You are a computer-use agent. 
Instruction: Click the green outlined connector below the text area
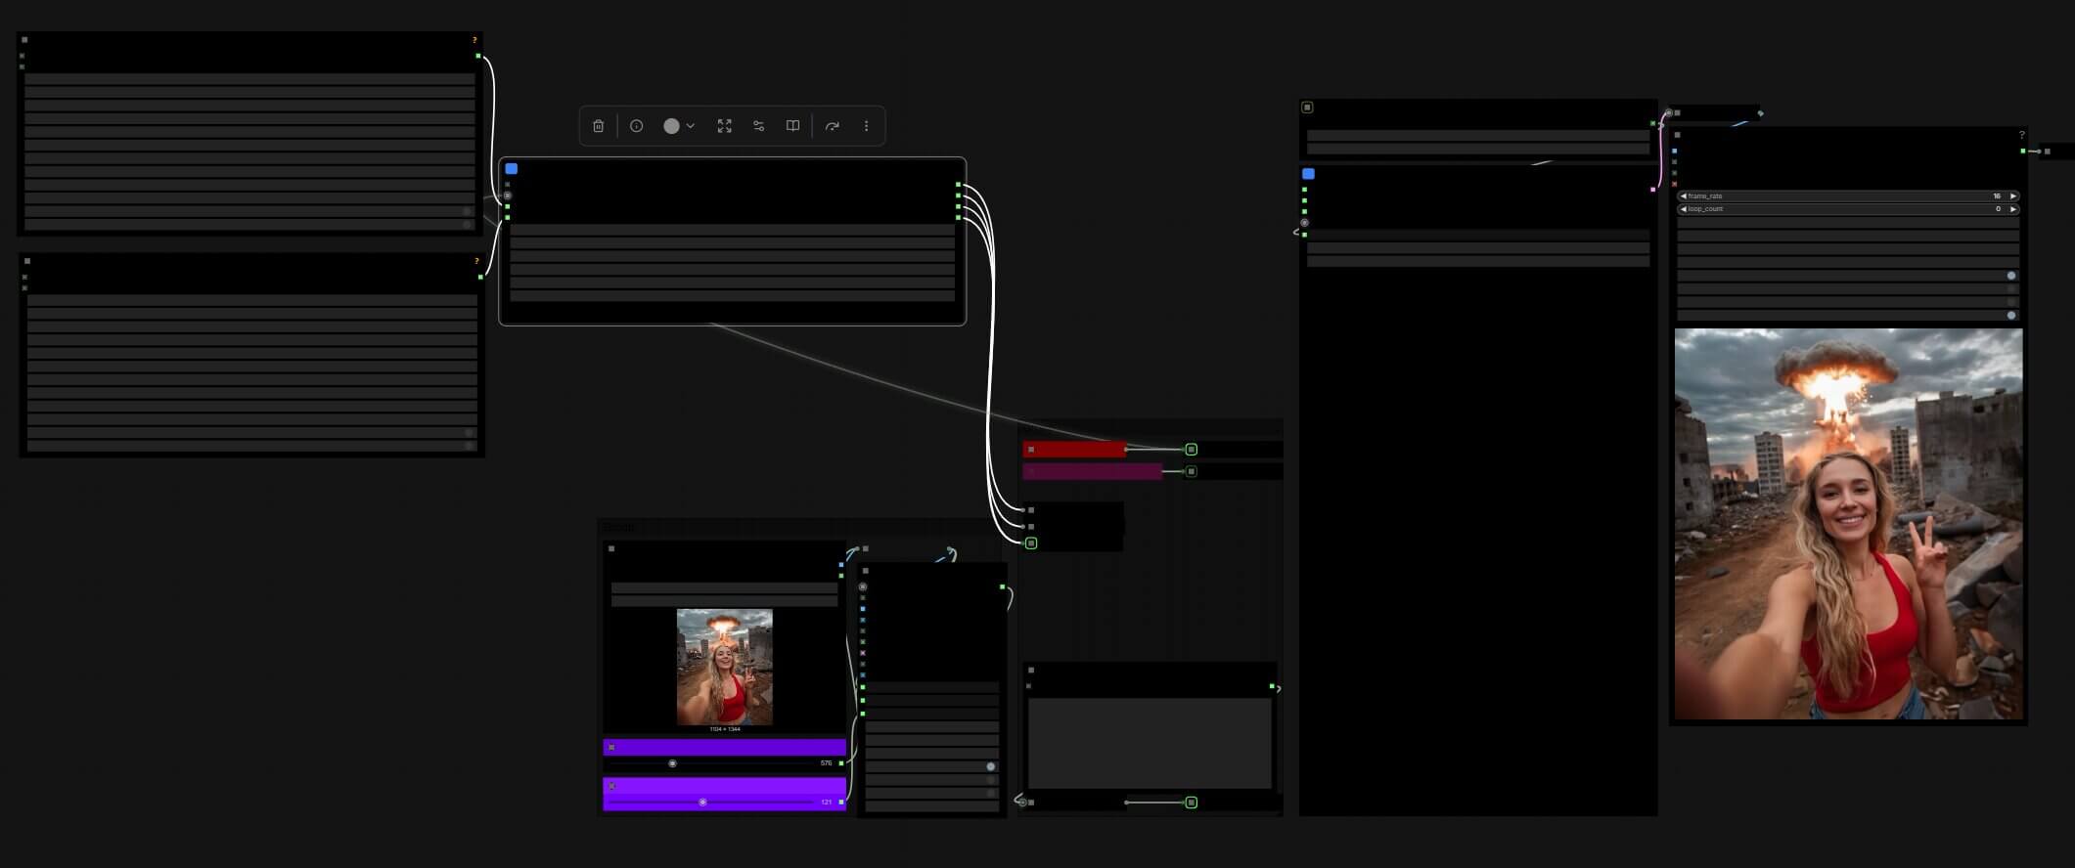pos(1191,803)
